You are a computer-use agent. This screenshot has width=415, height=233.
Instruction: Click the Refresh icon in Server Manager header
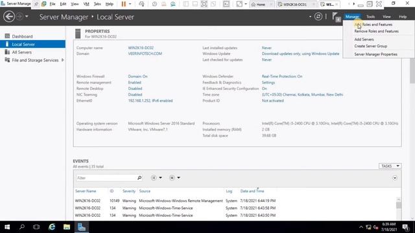point(318,17)
